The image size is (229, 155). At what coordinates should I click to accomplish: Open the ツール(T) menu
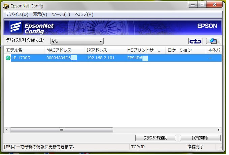[x=61, y=14]
